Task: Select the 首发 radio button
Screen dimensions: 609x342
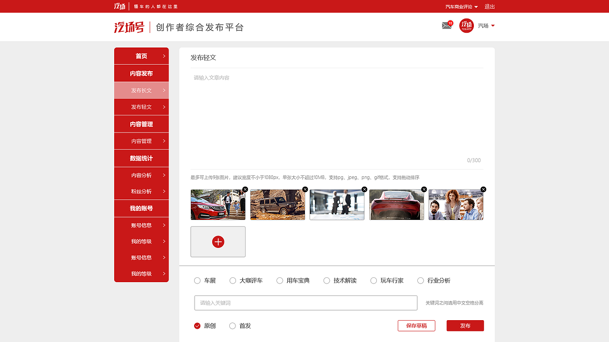Action: point(233,326)
